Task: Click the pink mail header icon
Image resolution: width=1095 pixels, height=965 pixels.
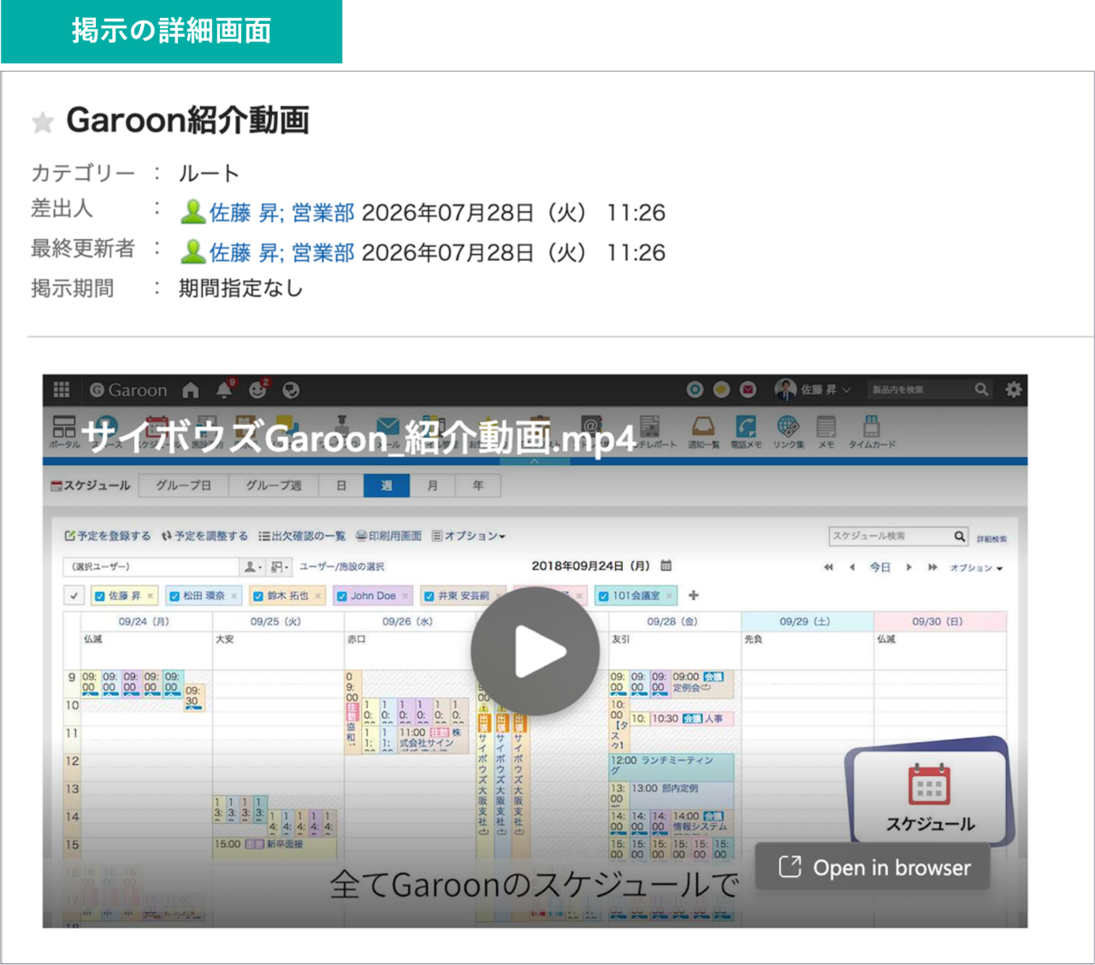Action: click(x=748, y=390)
